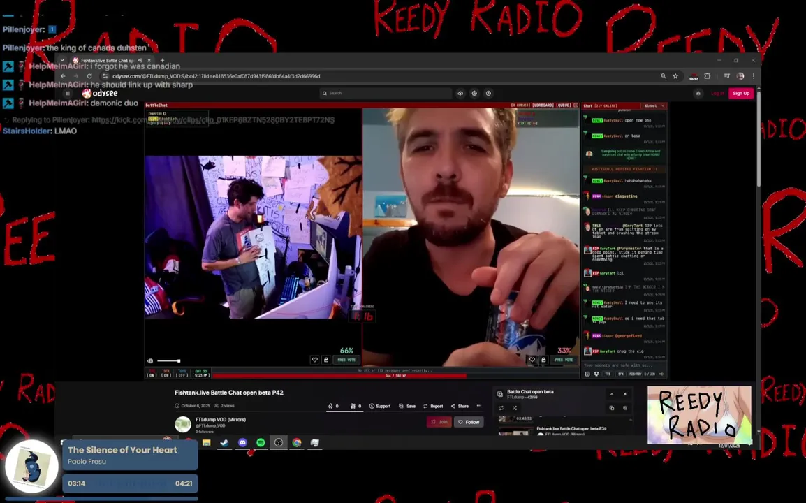Viewport: 806px width, 503px height.
Task: Toggle the tab audio mute icon
Action: coord(140,60)
